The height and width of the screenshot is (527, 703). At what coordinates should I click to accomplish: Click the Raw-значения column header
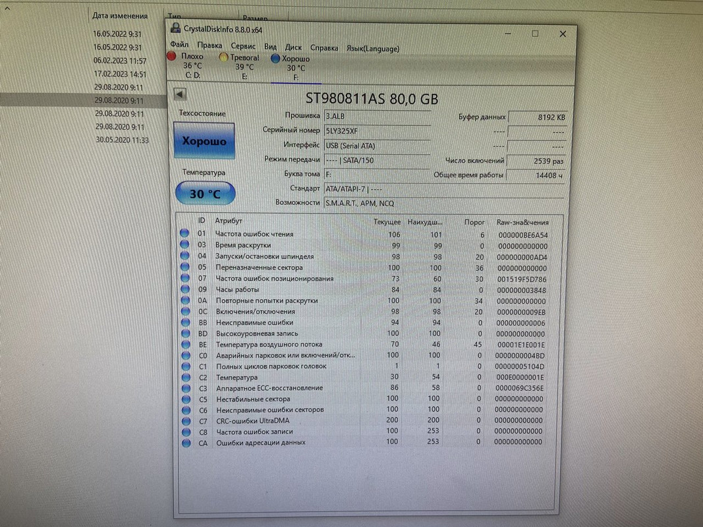click(x=522, y=222)
